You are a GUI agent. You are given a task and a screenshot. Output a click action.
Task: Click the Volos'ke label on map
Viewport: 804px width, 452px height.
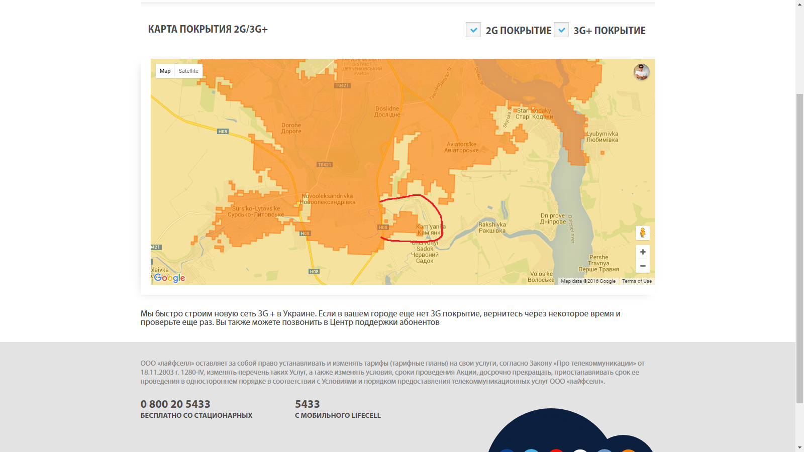[x=541, y=277]
